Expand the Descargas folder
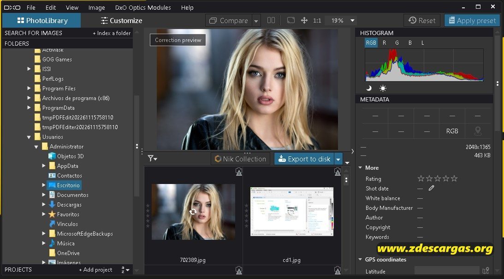504x279 pixels. (x=43, y=204)
